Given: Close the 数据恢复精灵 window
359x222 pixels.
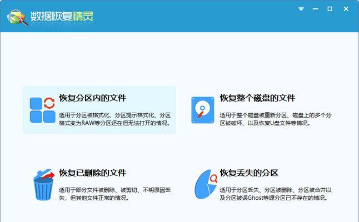Looking at the screenshot, I should [346, 9].
